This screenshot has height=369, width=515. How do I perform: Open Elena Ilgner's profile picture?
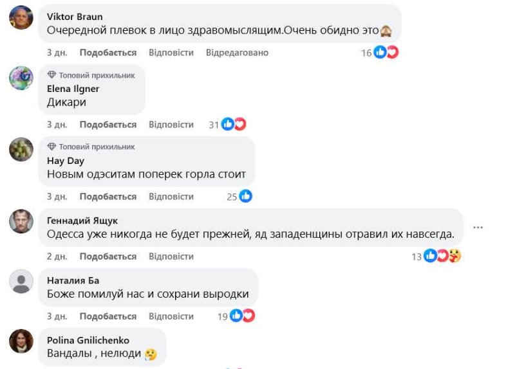coord(21,78)
